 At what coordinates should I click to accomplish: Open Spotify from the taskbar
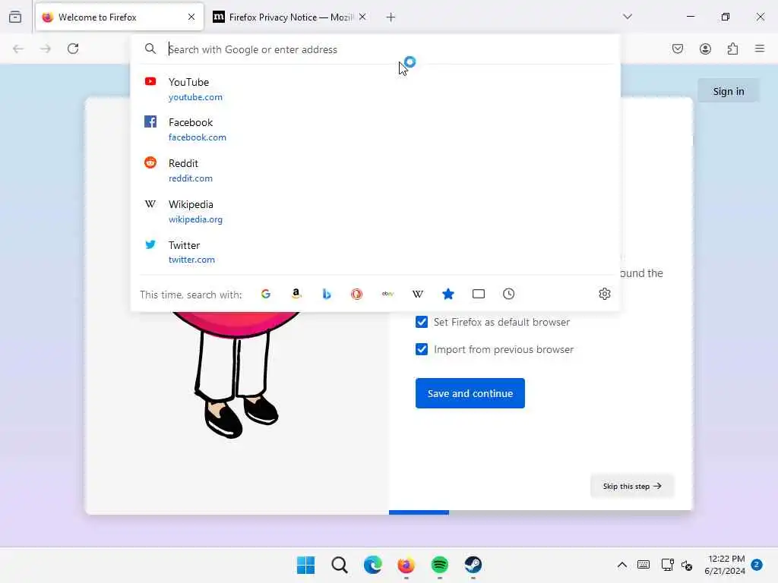440,565
